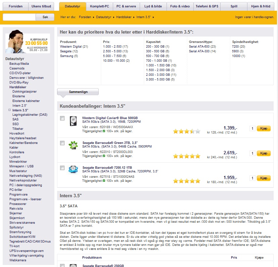The height and width of the screenshot is (267, 278).
Task: Open Nettverkslagring (NAS) category
Action: pyautogui.click(x=26, y=176)
